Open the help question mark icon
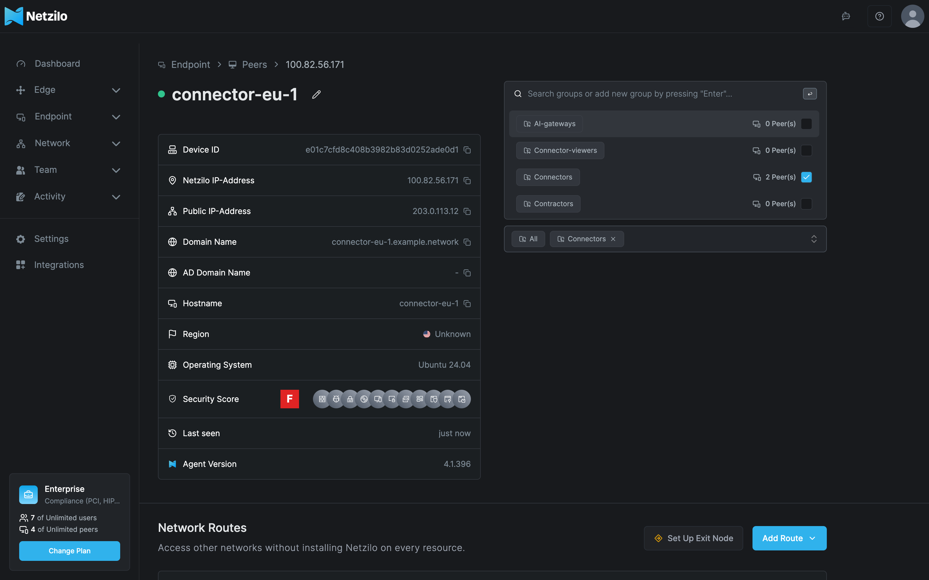The height and width of the screenshot is (580, 929). pyautogui.click(x=879, y=16)
